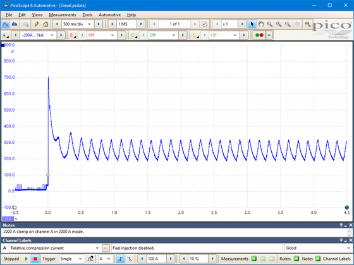Click the Home startup settings icon
This screenshot has width=354, height=265.
46,24
